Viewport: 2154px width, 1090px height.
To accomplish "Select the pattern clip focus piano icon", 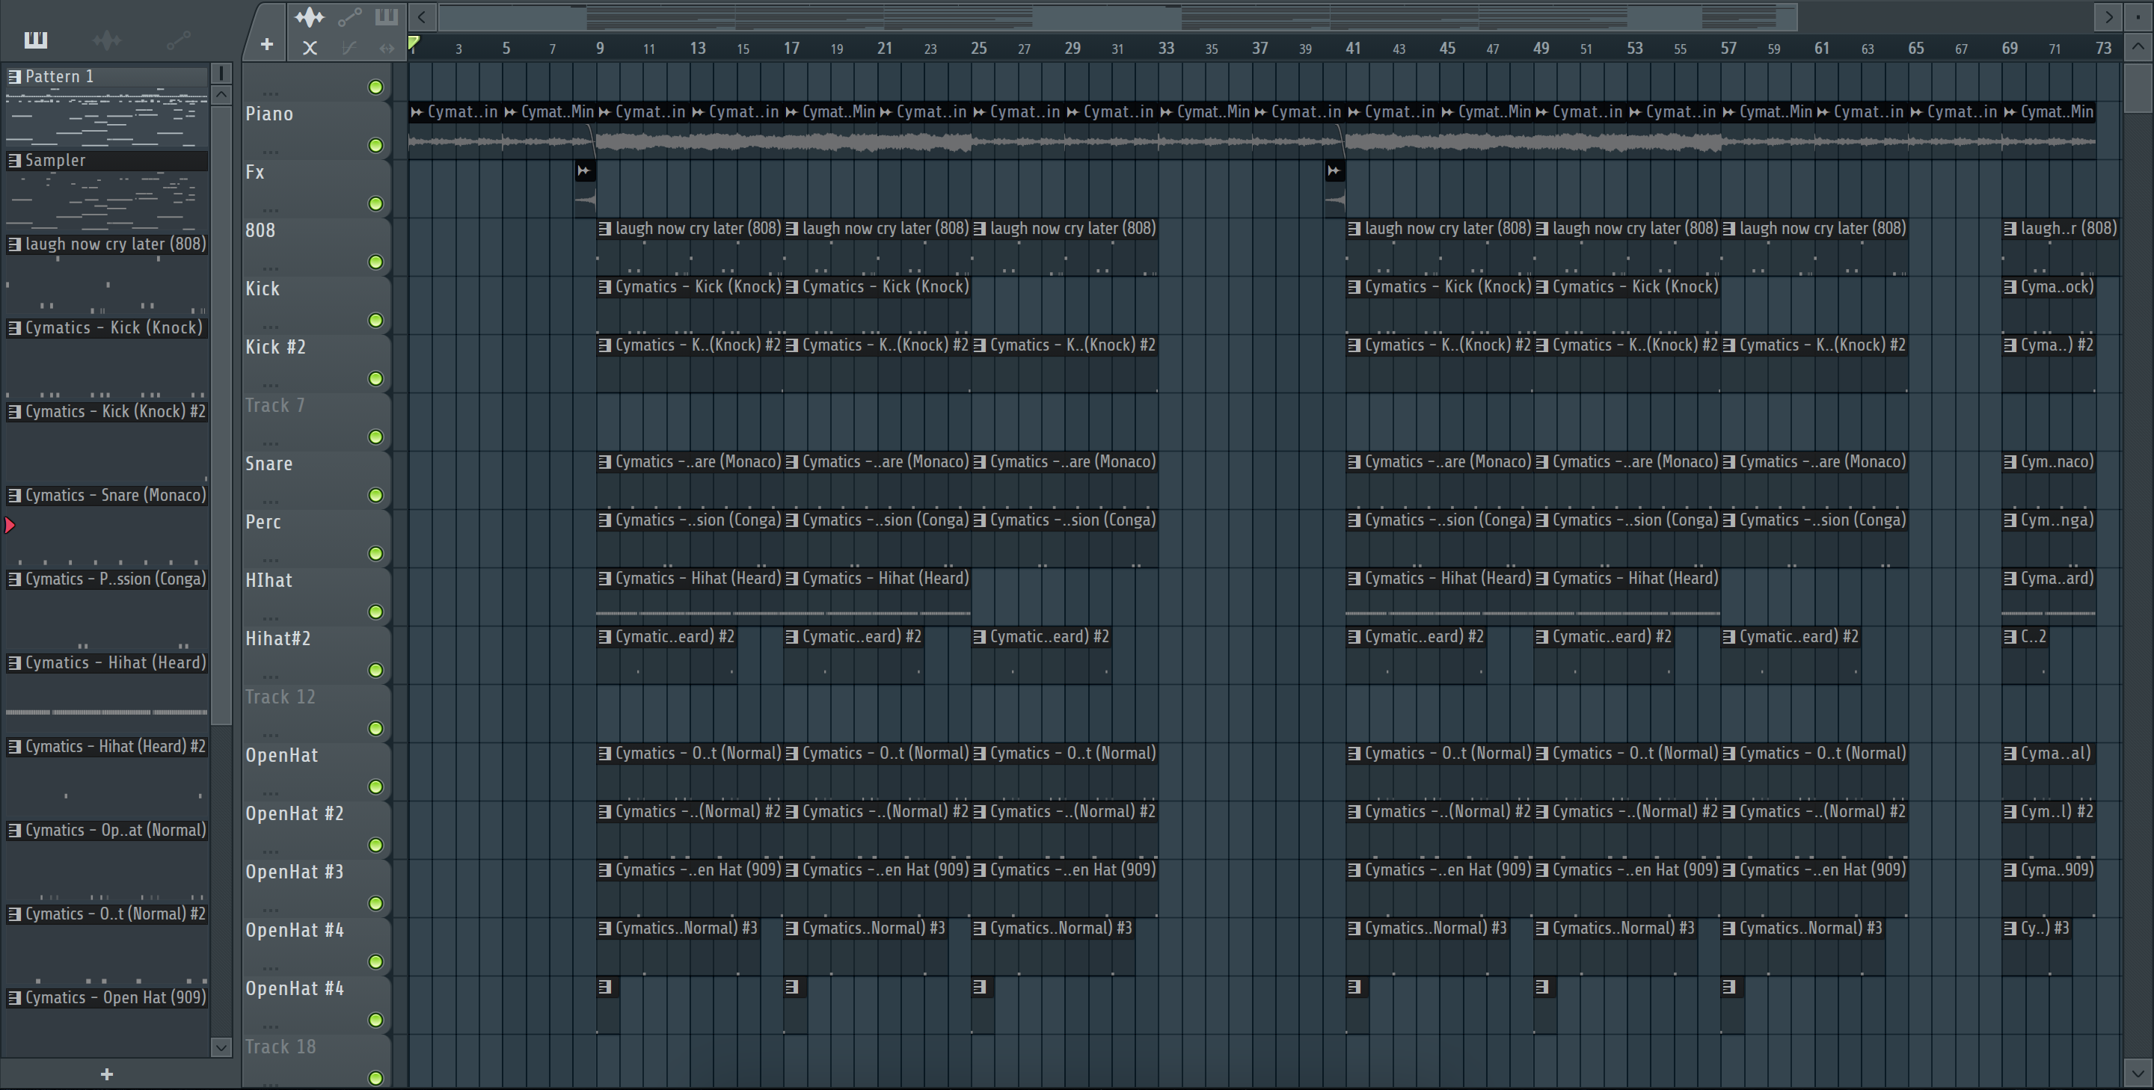I will coord(387,16).
